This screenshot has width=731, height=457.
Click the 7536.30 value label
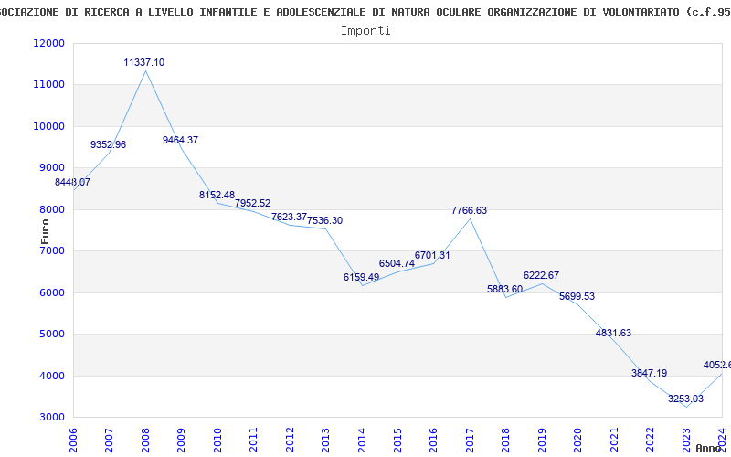325,220
